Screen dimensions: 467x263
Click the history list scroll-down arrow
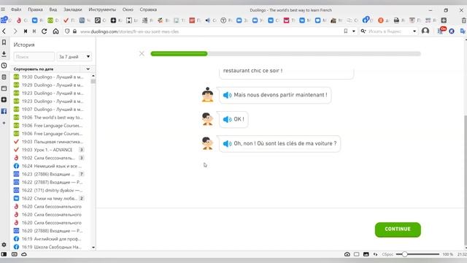coord(93,247)
